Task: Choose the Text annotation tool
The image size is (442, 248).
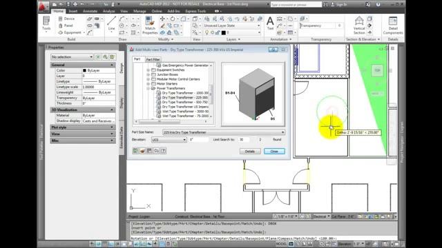Action: (270, 23)
